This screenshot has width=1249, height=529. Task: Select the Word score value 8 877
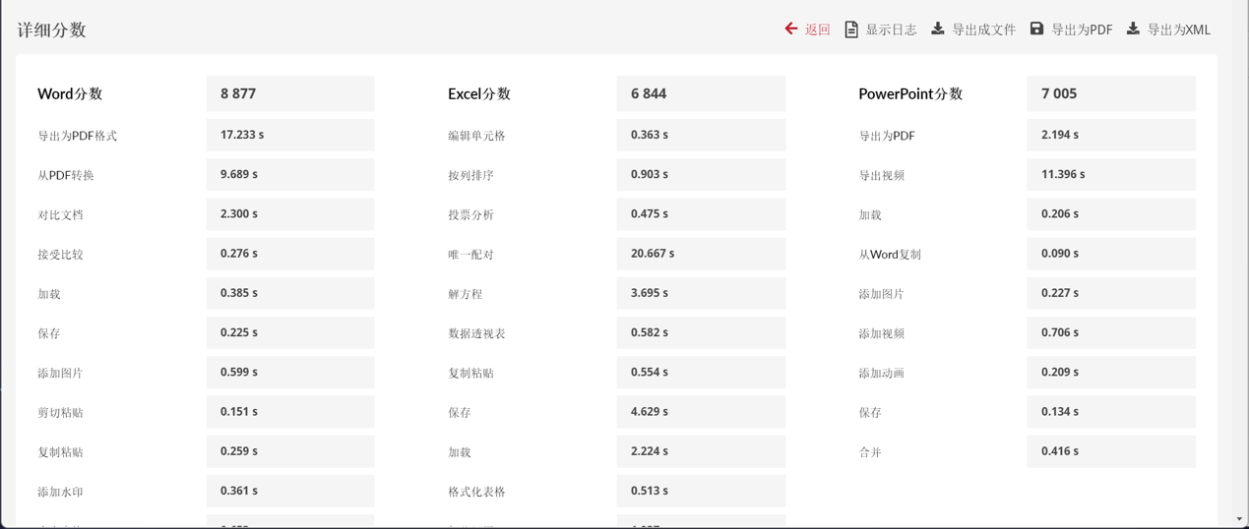click(x=238, y=93)
